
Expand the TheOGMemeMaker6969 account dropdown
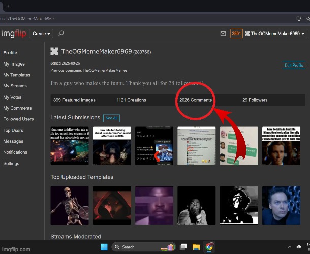coord(275,34)
